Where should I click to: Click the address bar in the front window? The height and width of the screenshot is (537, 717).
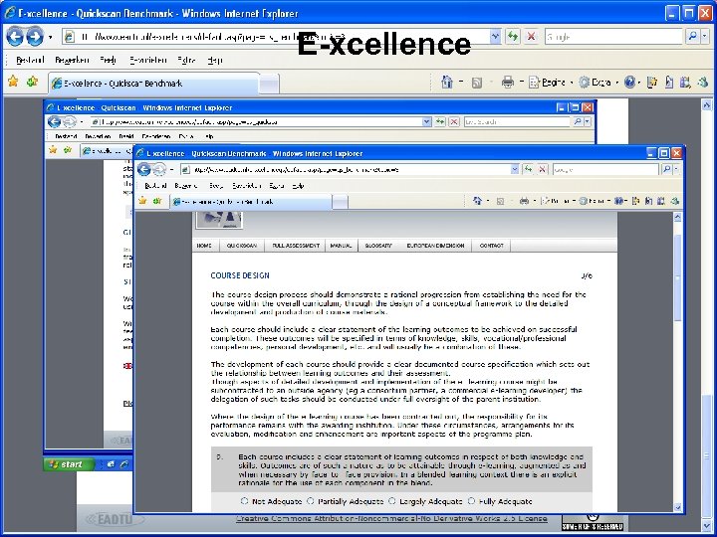[346, 169]
